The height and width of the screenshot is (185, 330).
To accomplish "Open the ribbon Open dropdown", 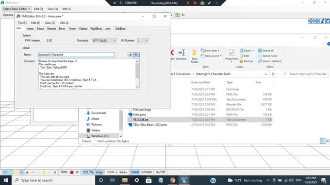I will (x=247, y=50).
